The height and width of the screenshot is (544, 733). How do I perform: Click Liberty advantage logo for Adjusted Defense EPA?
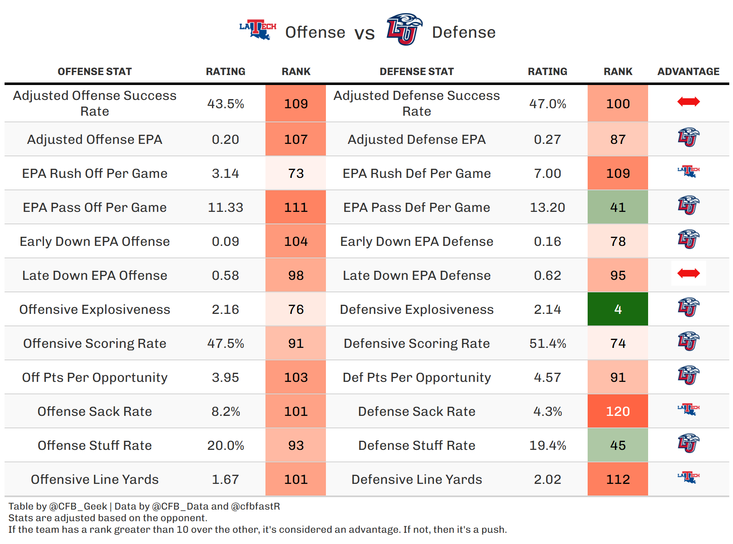pyautogui.click(x=688, y=137)
